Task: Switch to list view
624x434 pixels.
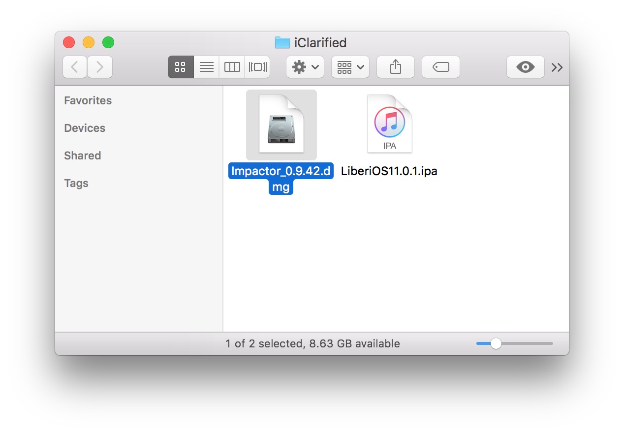Action: [206, 67]
